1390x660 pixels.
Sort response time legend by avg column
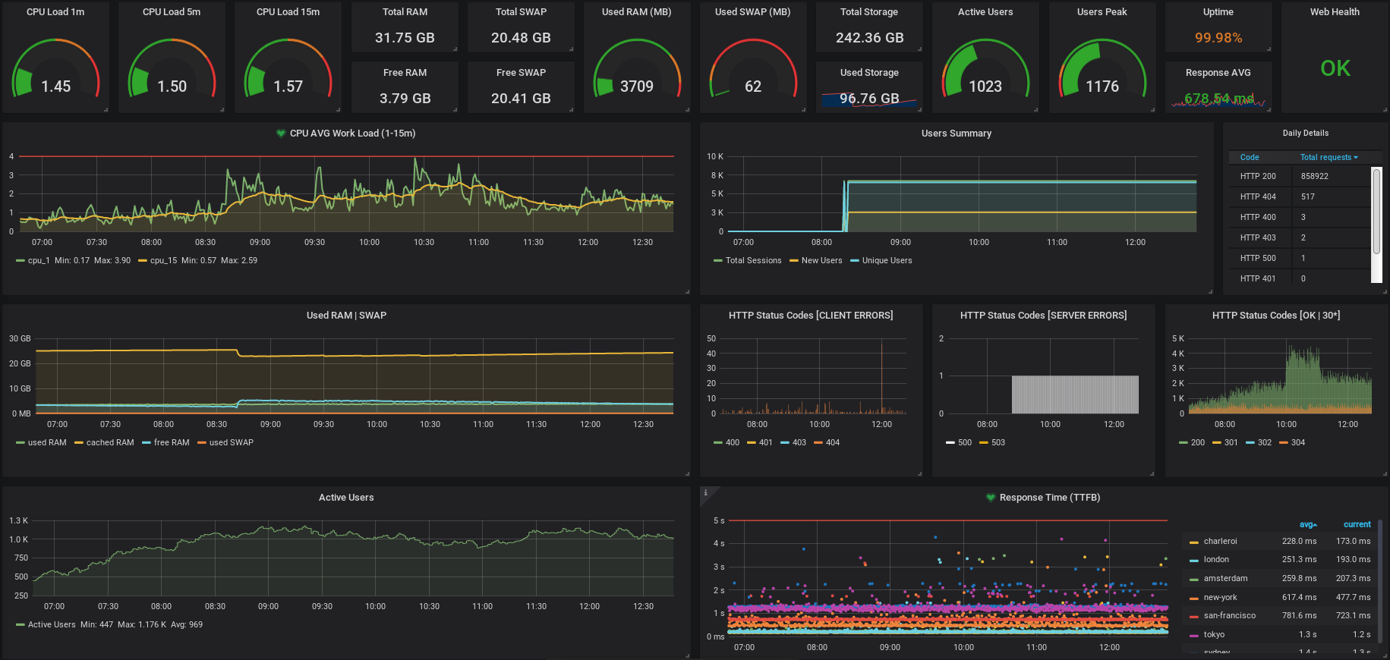pos(1308,524)
